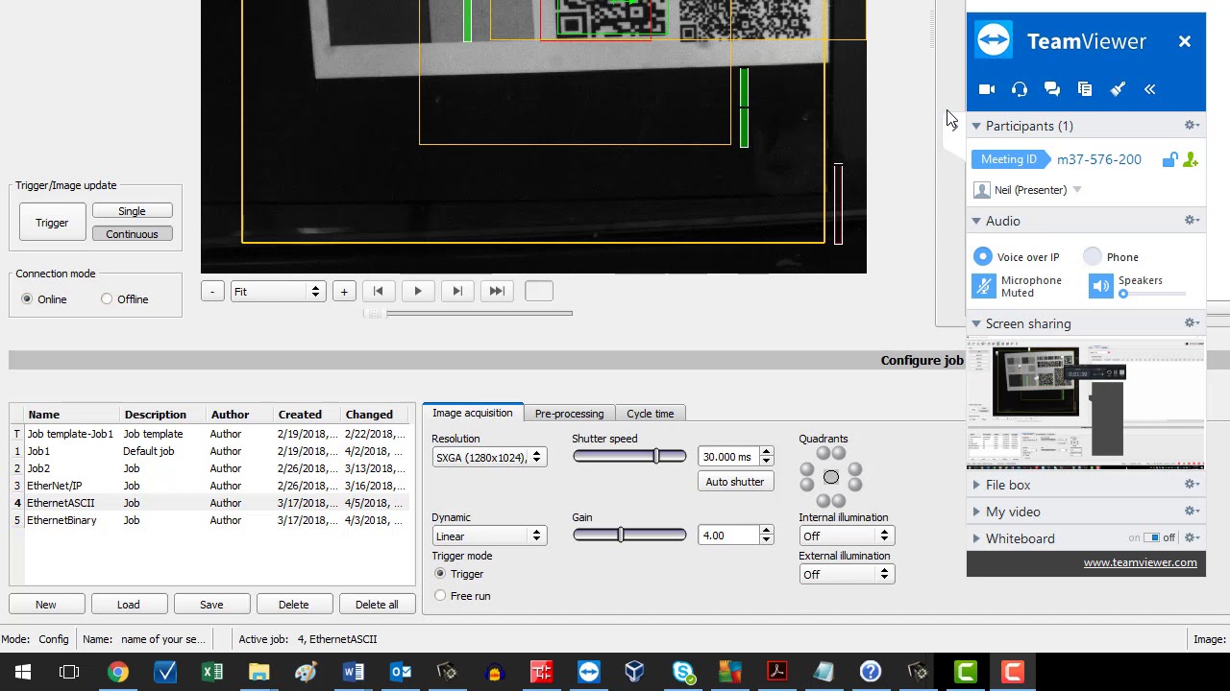Click the meeting lock icon

[x=1169, y=159]
